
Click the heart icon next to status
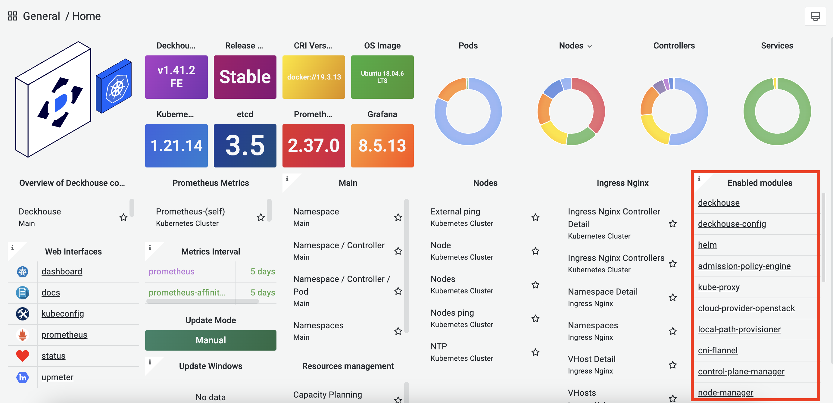pos(22,356)
